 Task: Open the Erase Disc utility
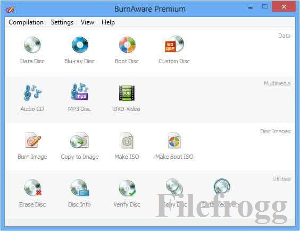(32, 193)
